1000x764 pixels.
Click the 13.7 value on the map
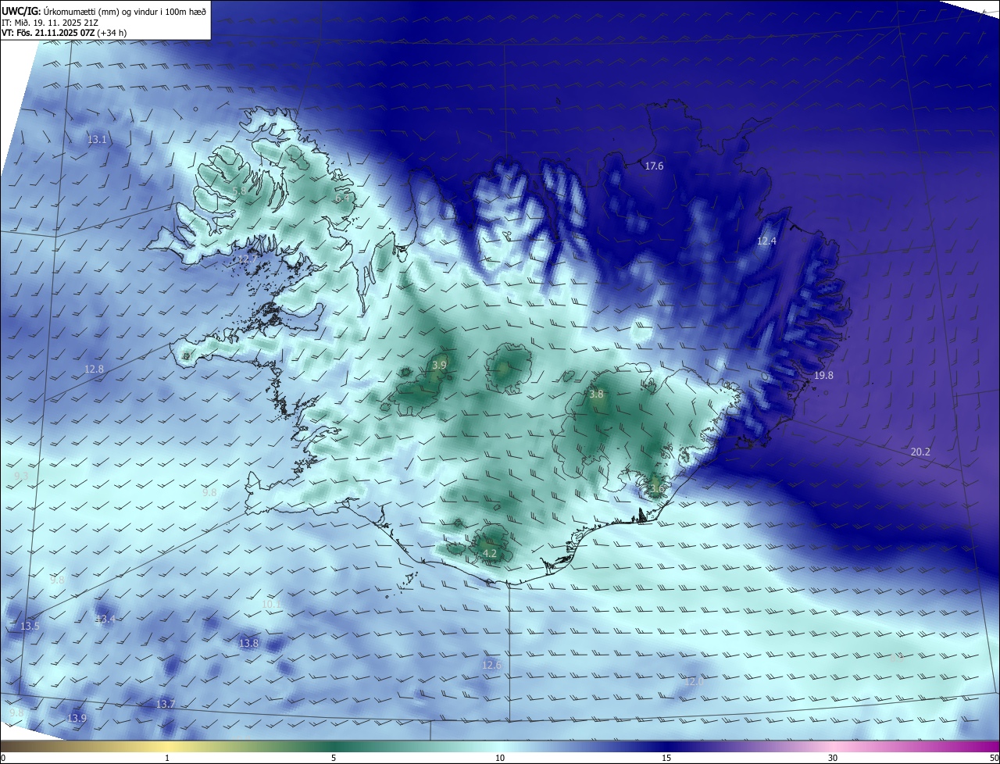165,705
